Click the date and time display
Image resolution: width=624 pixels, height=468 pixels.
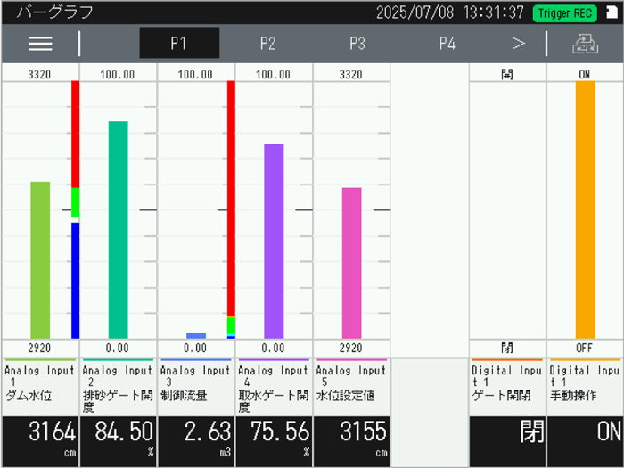(x=449, y=12)
